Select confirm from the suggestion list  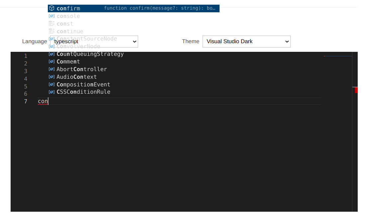pos(68,8)
